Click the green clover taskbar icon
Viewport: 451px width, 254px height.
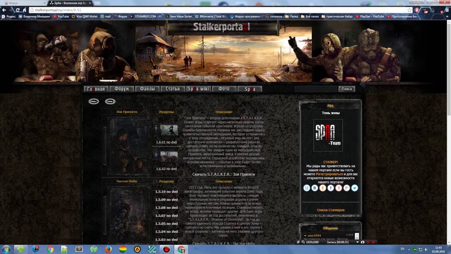click(21, 249)
